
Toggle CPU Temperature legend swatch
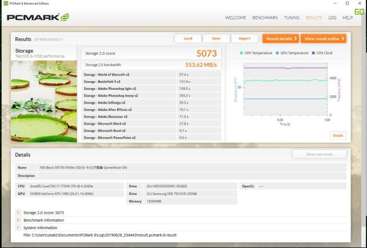[x=241, y=53]
